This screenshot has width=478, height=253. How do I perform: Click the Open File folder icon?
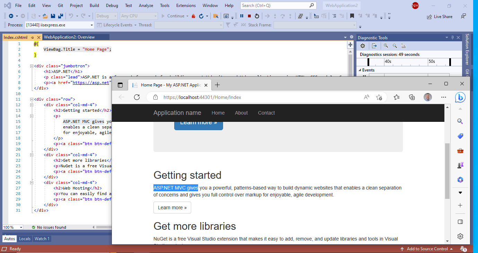point(45,16)
